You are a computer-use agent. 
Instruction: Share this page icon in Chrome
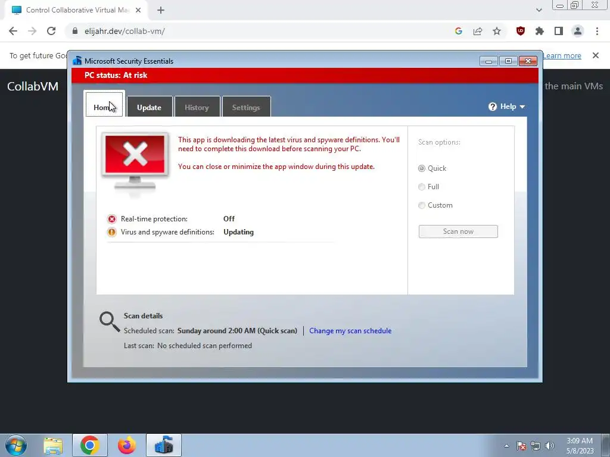pos(478,31)
